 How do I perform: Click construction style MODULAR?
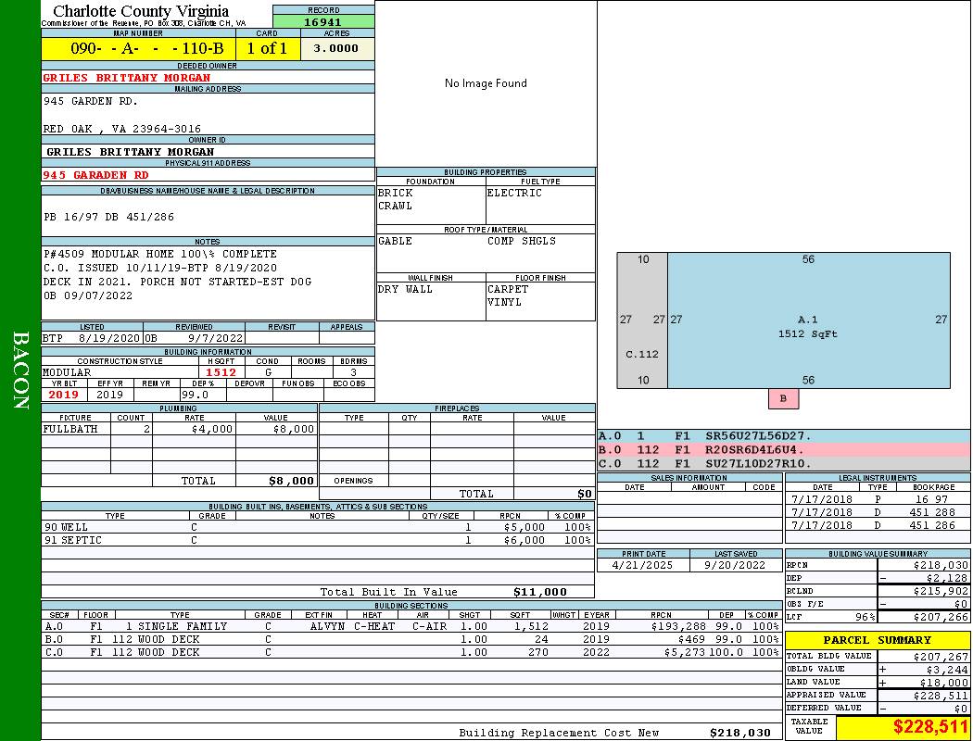[67, 372]
